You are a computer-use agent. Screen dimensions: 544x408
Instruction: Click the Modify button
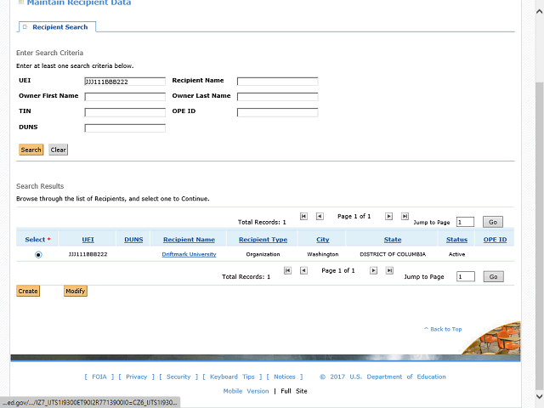click(76, 291)
